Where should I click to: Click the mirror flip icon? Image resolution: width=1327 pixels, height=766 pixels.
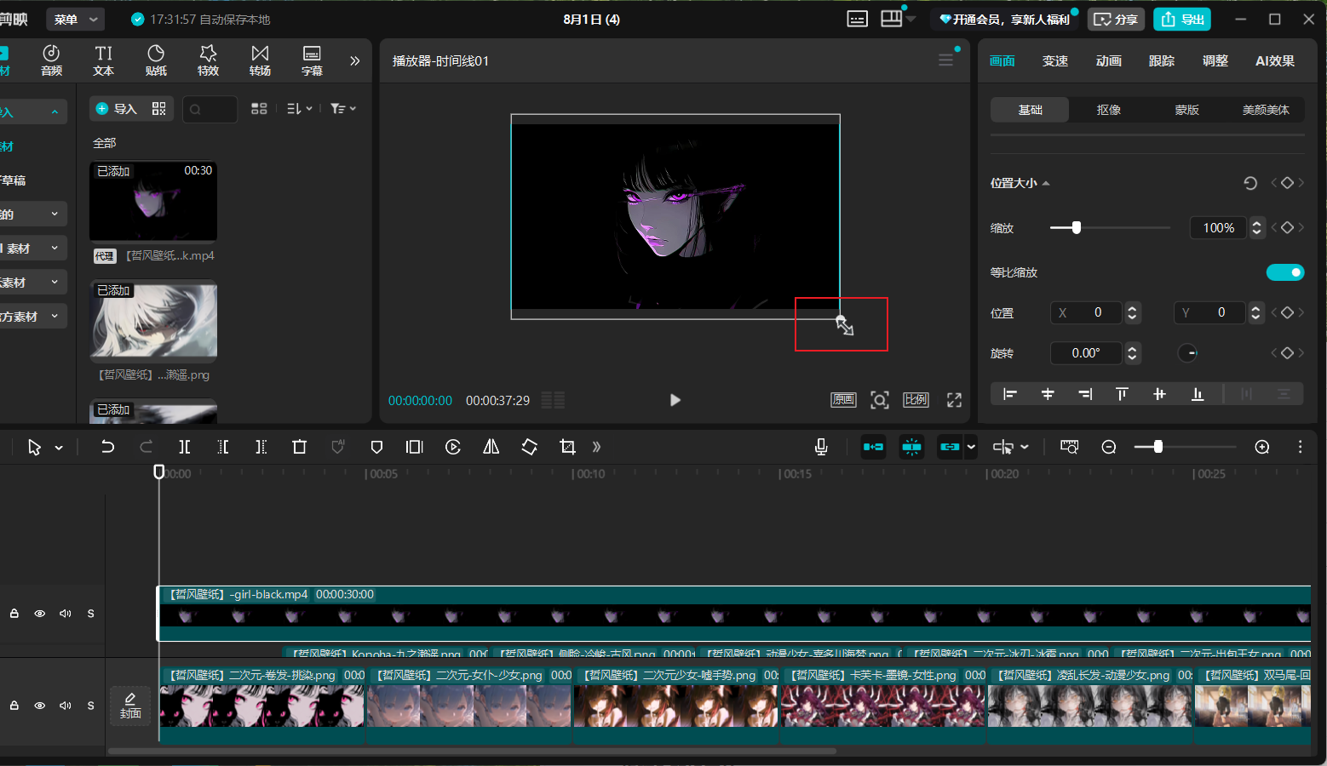(x=491, y=447)
